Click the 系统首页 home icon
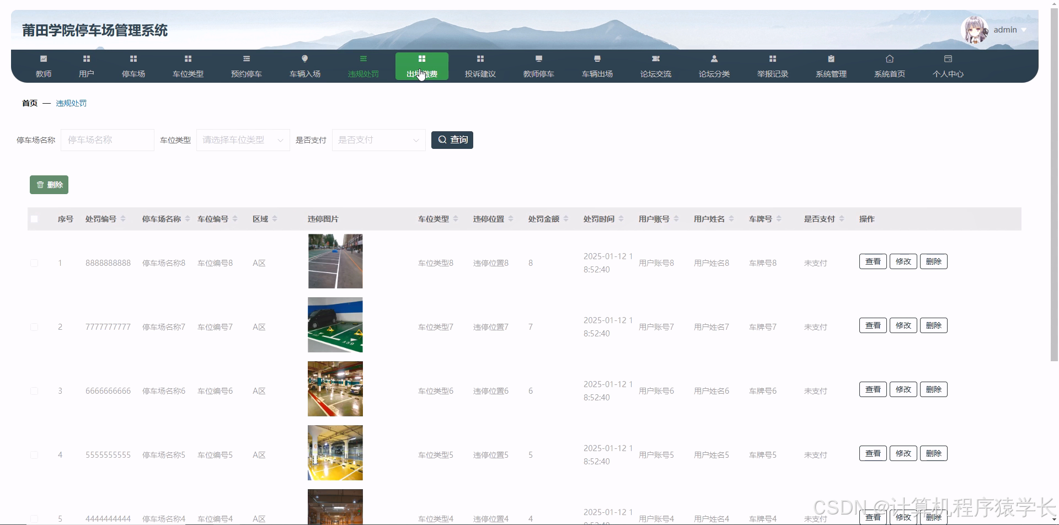Viewport: 1059px width, 525px height. pos(890,58)
